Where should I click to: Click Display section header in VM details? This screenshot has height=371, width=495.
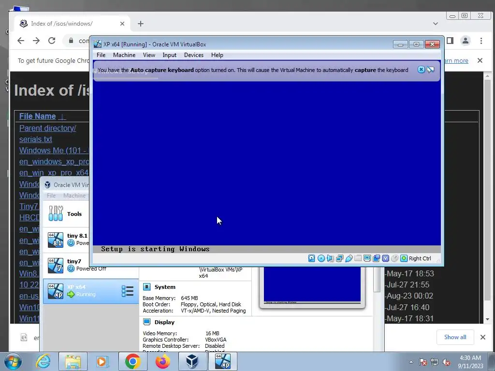[164, 322]
